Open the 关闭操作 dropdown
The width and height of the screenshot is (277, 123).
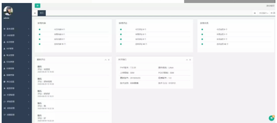[x=263, y=13]
